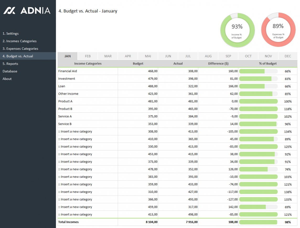Switch to the JUL tab

click(x=188, y=56)
